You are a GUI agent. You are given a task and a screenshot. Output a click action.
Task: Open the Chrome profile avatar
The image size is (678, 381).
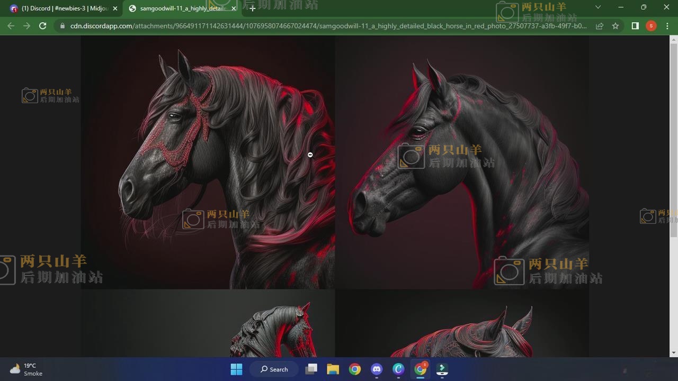tap(651, 26)
